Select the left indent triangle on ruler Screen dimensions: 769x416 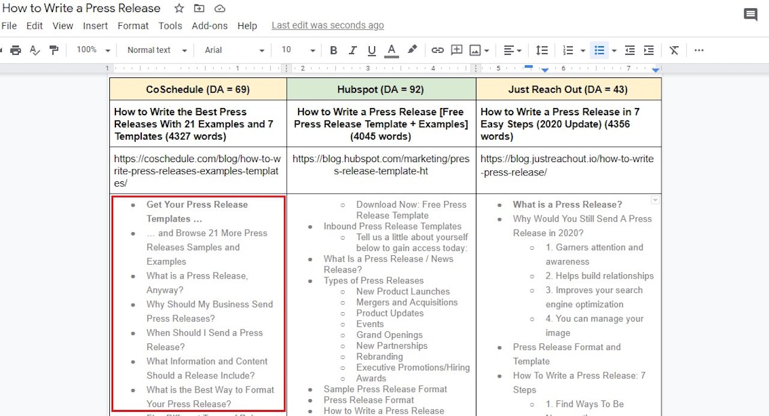tap(544, 71)
